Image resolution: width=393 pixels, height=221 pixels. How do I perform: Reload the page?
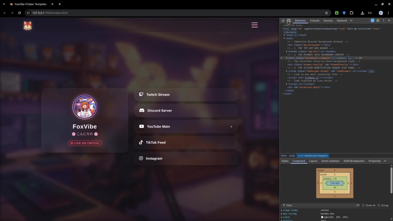(19, 13)
